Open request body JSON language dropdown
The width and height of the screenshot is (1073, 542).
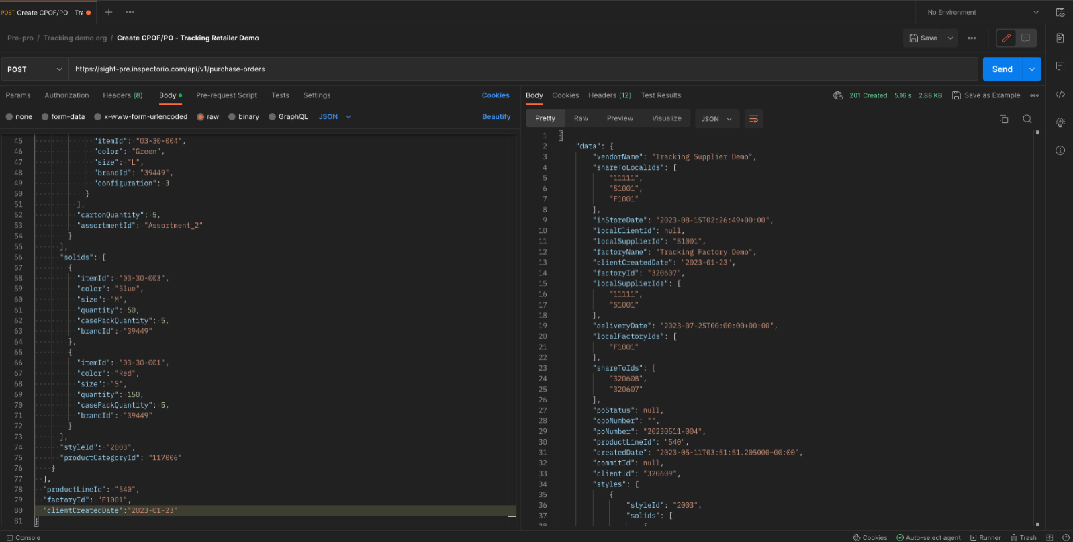point(335,117)
